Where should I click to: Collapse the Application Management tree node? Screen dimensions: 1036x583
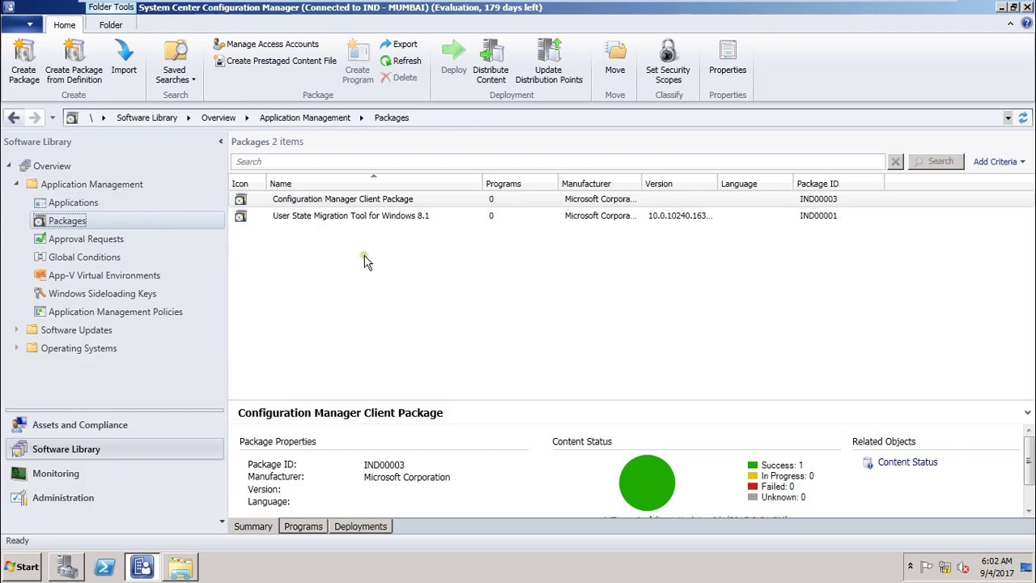click(16, 185)
